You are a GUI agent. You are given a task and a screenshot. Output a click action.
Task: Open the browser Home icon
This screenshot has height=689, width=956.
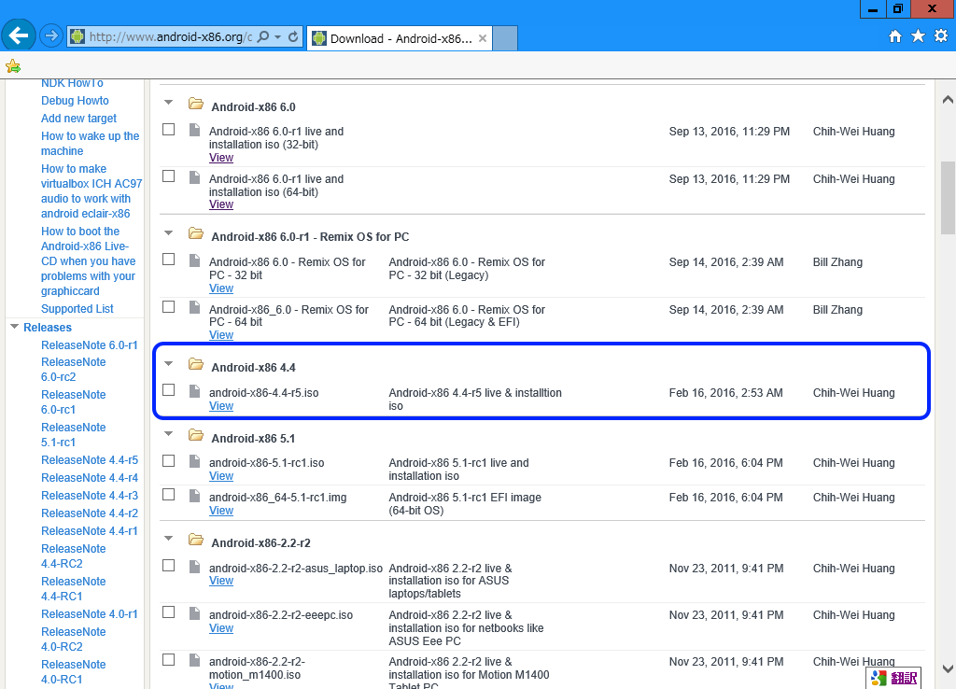click(895, 36)
